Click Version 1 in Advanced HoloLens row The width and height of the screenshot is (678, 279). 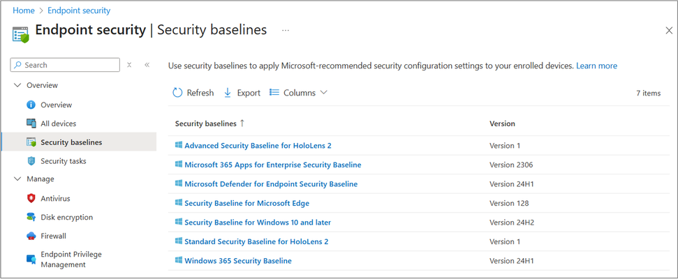[505, 146]
